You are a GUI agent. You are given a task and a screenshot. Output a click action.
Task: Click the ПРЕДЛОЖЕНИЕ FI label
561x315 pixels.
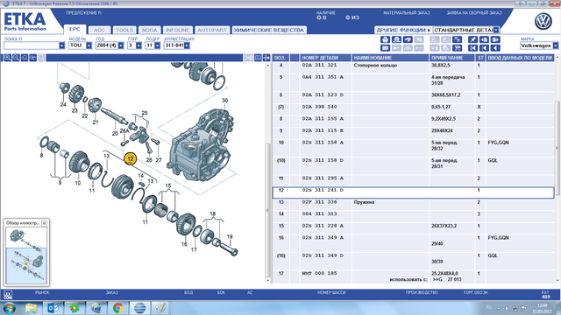(83, 13)
